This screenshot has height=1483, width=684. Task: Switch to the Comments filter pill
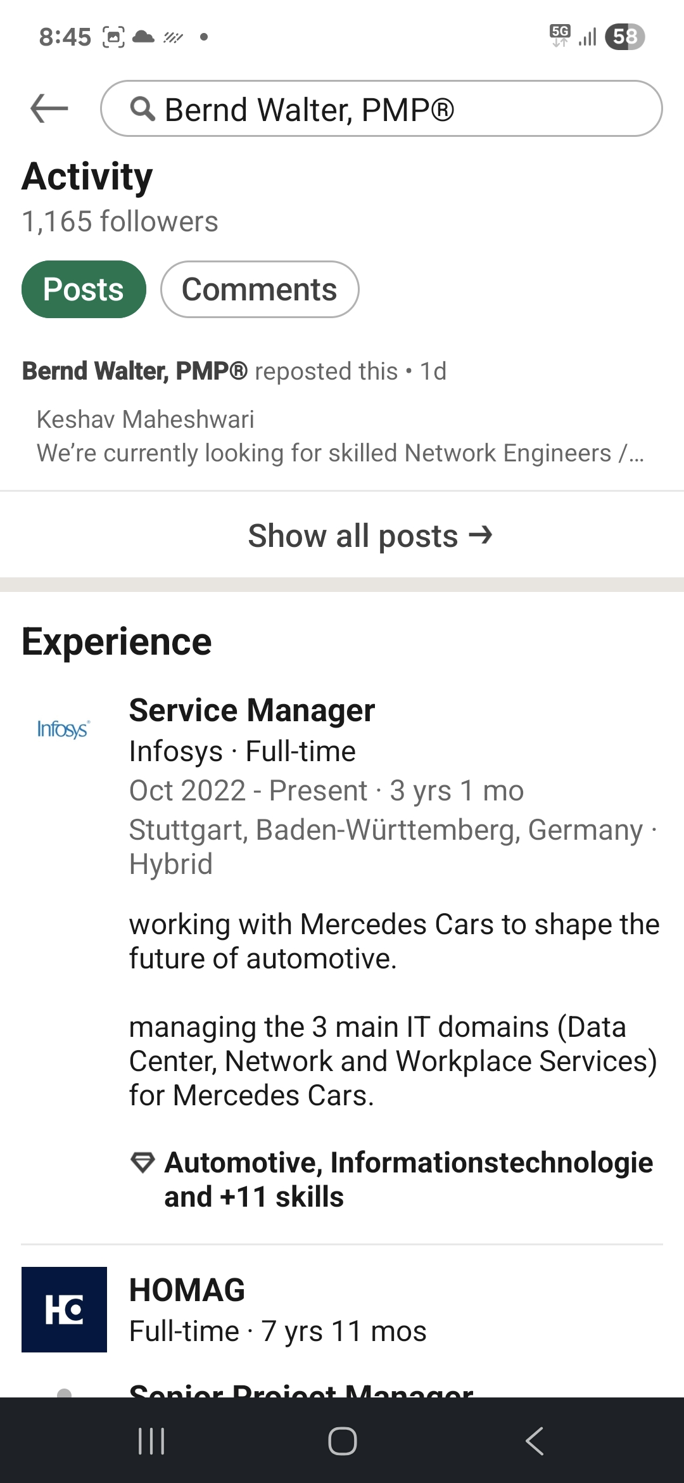pyautogui.click(x=260, y=290)
